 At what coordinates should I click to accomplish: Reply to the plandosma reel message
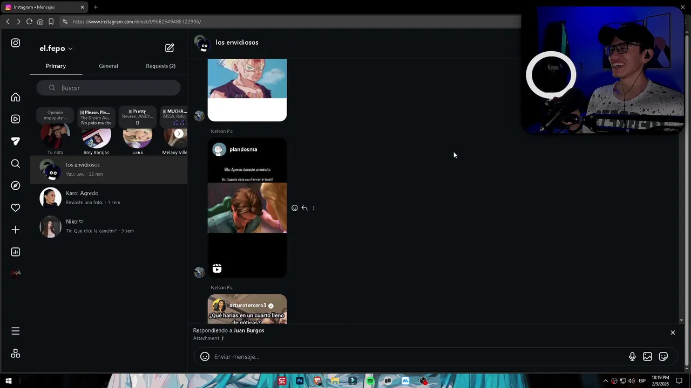(x=304, y=208)
